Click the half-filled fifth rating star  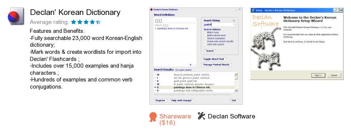coord(99,22)
